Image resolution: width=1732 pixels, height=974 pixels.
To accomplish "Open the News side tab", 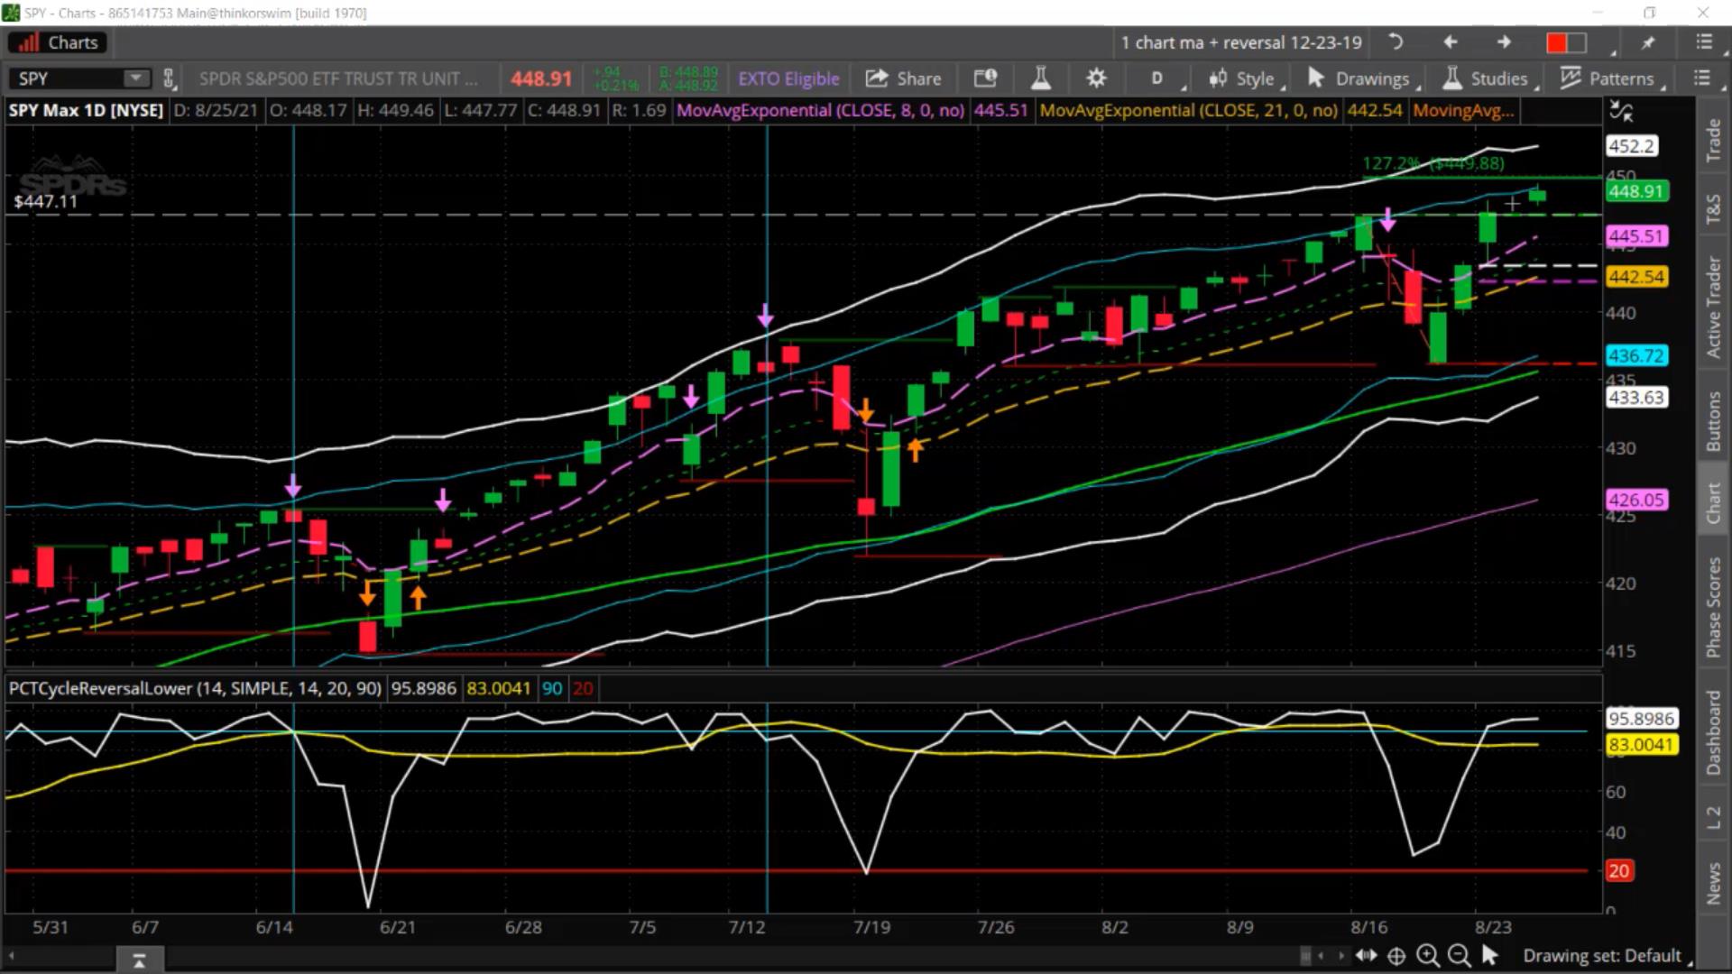I will tap(1713, 883).
